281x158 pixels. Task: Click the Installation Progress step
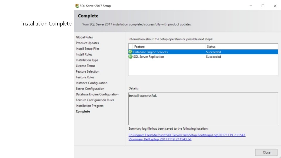90,106
